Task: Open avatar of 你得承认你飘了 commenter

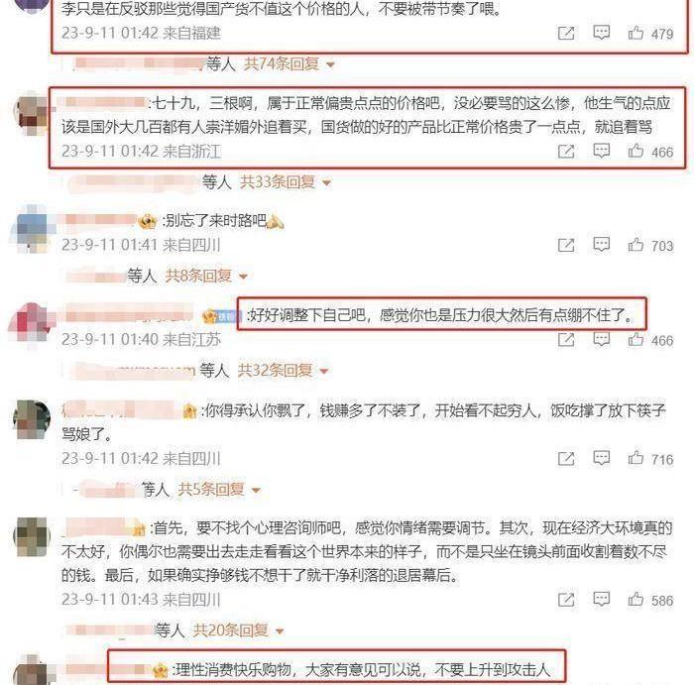Action: click(x=31, y=419)
